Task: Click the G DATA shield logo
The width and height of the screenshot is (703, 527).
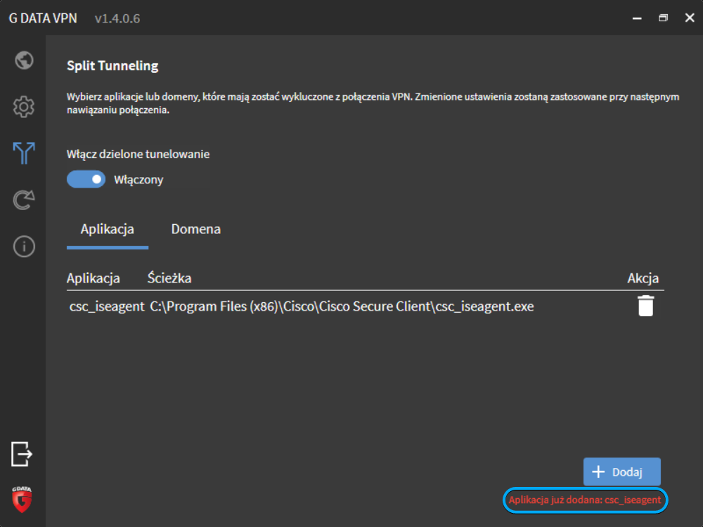Action: point(22,499)
